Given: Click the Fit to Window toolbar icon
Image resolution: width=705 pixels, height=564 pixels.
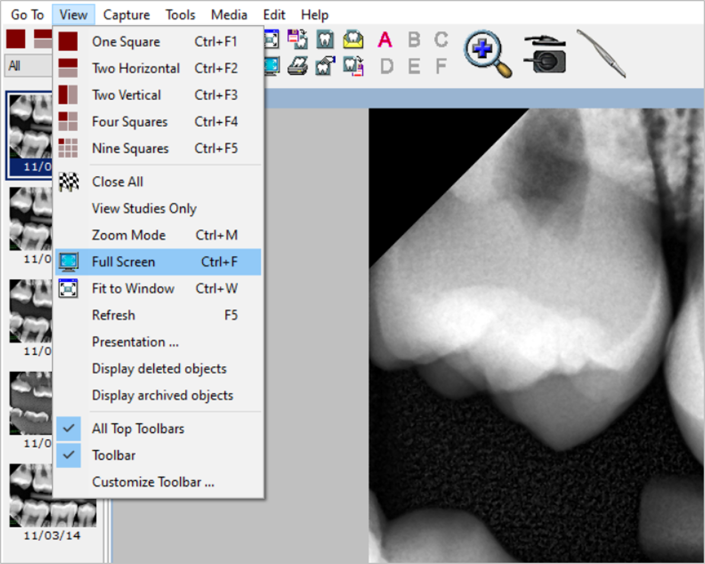Looking at the screenshot, I should (272, 40).
